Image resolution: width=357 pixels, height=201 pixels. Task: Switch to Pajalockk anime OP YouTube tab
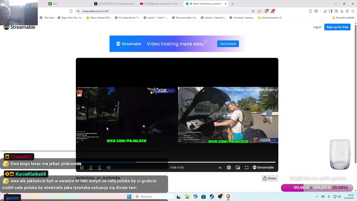pyautogui.click(x=160, y=4)
